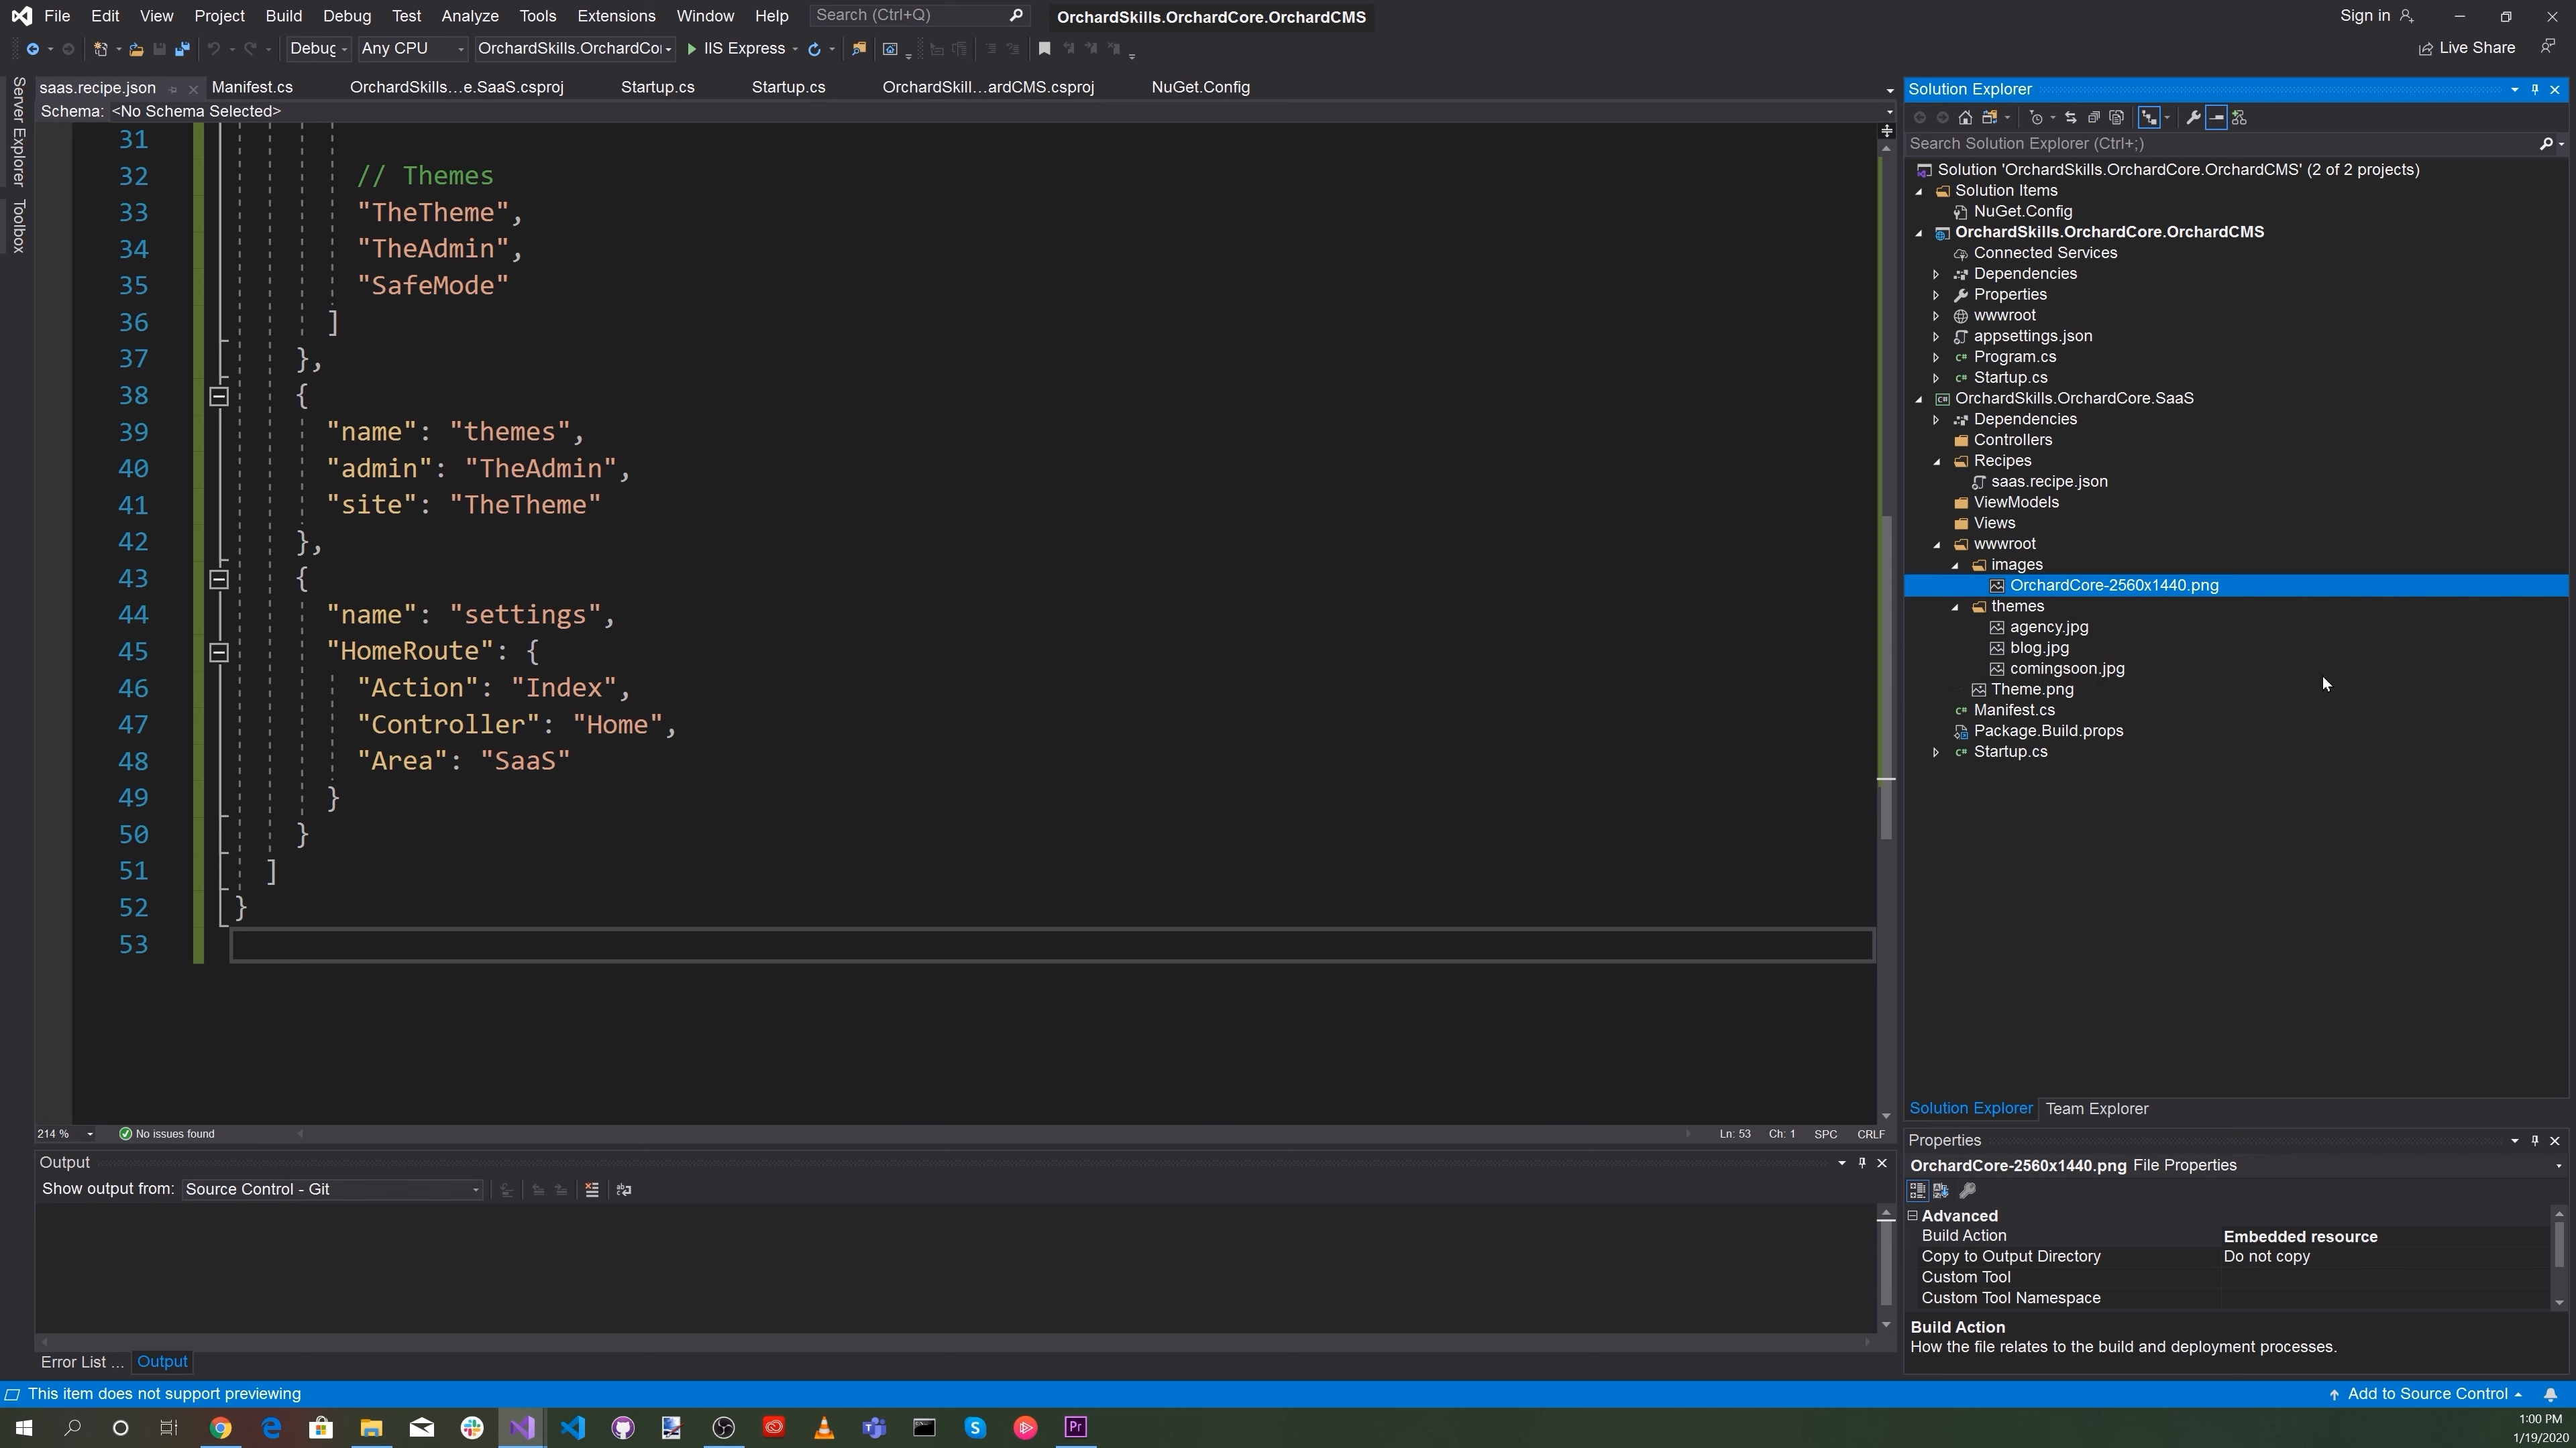Click the Save All toolbar icon
Screen dimensions: 2576x1448
click(182, 49)
